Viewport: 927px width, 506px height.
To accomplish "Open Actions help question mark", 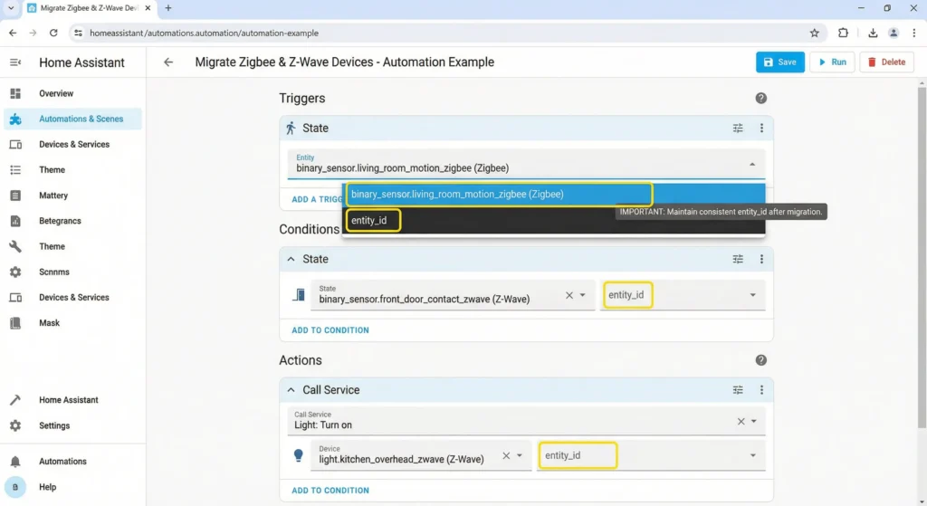I will (760, 360).
